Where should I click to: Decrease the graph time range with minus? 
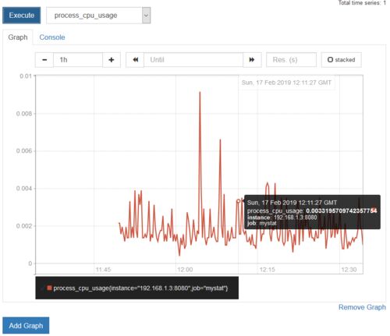pos(44,60)
